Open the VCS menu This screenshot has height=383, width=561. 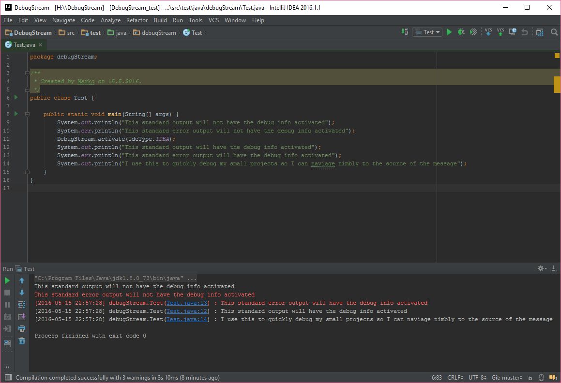213,20
